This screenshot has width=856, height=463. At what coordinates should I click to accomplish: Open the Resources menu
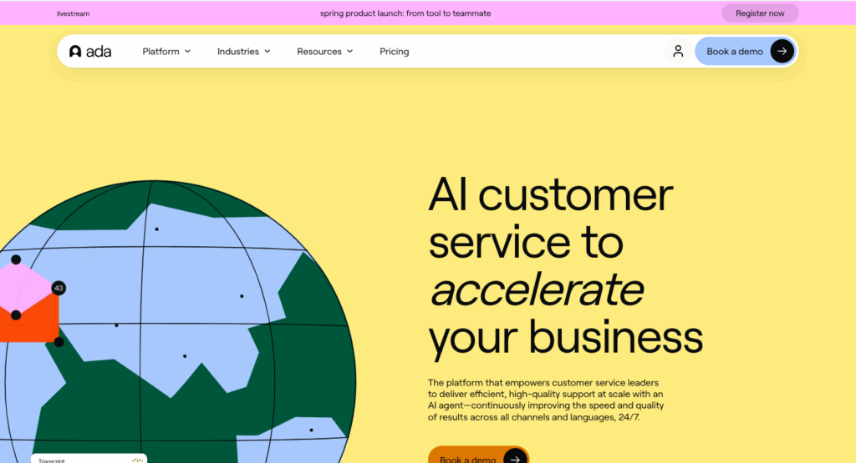[x=325, y=51]
